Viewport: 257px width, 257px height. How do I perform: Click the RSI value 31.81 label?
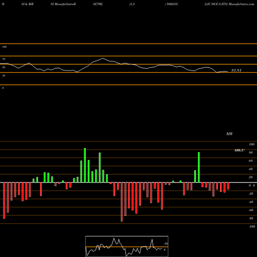coord(236,70)
